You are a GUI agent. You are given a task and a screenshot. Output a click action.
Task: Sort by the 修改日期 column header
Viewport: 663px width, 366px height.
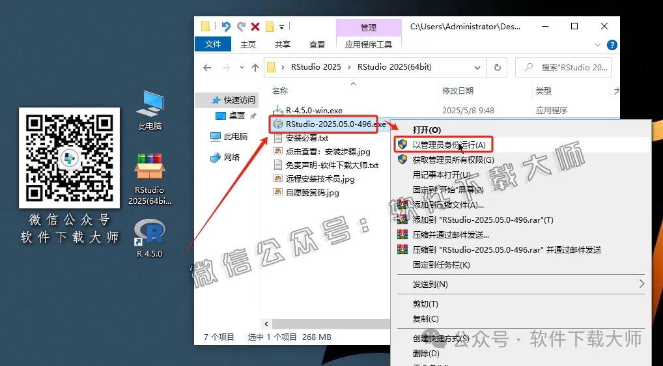[x=457, y=91]
